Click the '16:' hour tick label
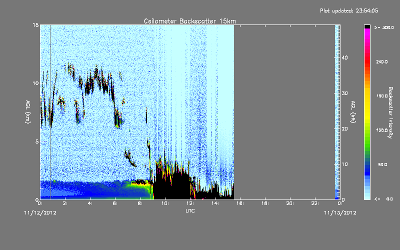Image resolution: width=400 pixels, height=250 pixels. coord(240,203)
